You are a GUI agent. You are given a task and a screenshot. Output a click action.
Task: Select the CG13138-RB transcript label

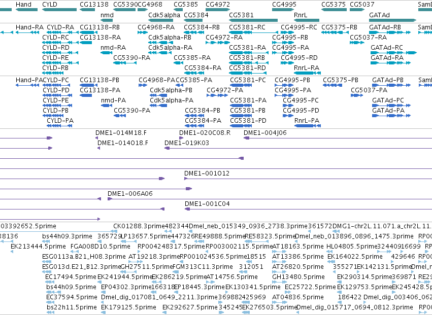99,27
